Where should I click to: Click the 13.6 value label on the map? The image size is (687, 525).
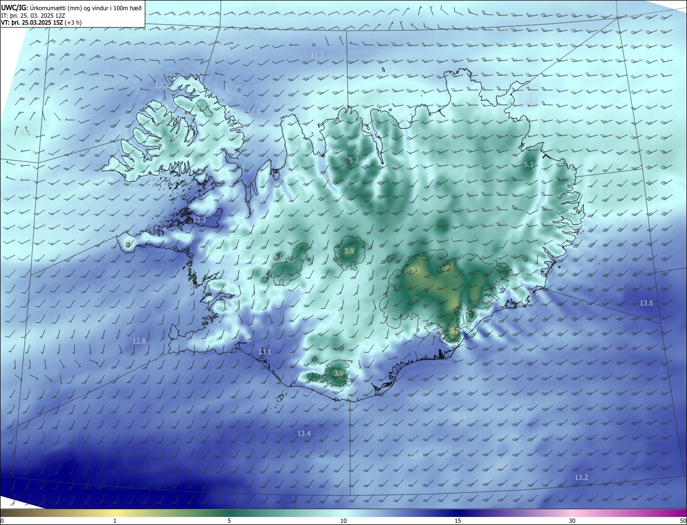pyautogui.click(x=646, y=303)
